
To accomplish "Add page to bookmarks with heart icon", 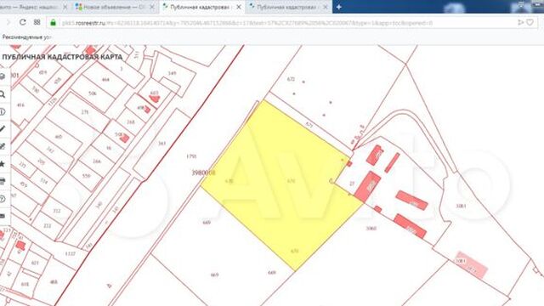I will [x=530, y=23].
